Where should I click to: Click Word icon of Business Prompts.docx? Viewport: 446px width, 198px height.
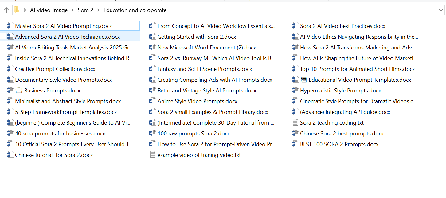(x=10, y=90)
